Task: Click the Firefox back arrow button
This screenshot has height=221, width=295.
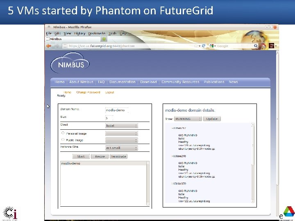Action: [x=49, y=46]
